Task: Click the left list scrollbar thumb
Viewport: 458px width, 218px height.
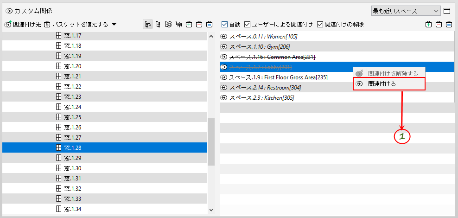Action: [211, 142]
